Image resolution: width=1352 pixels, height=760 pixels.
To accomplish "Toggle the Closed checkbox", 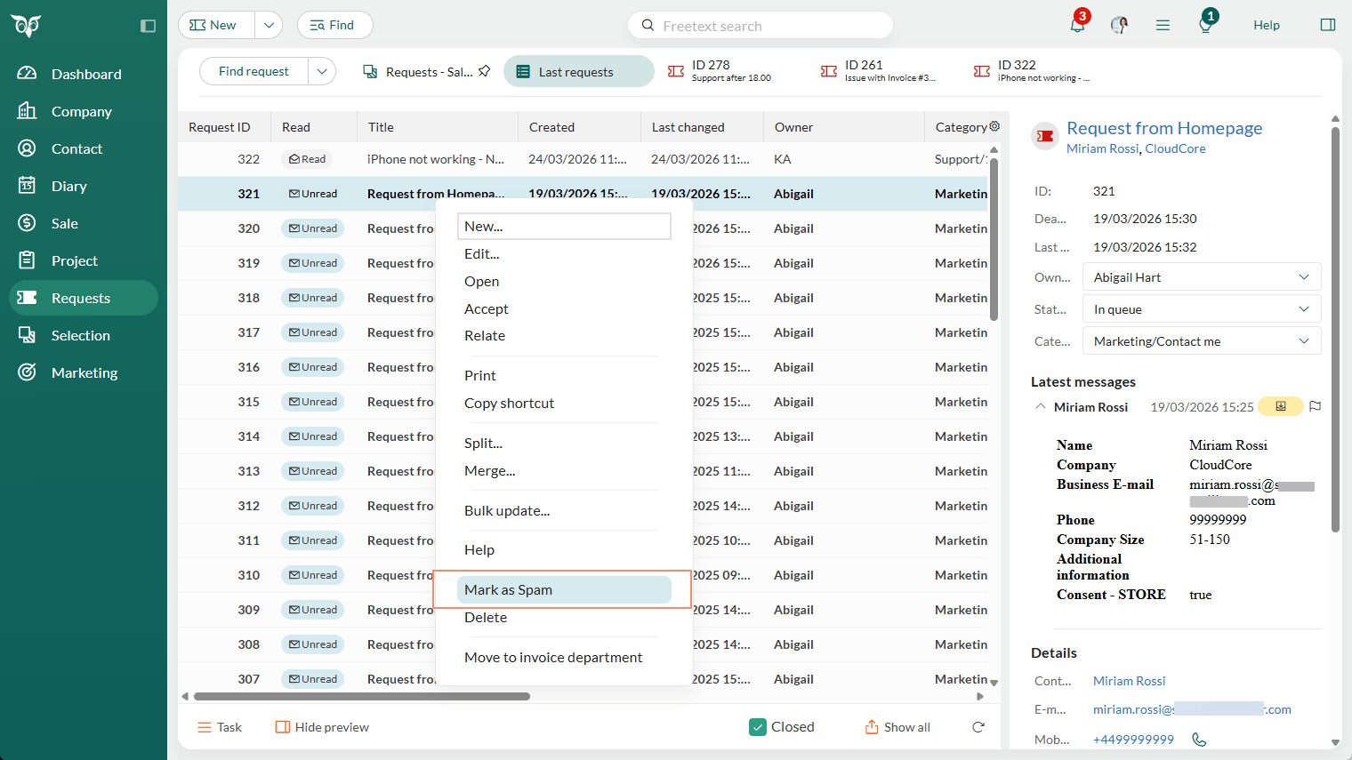I will [x=758, y=727].
